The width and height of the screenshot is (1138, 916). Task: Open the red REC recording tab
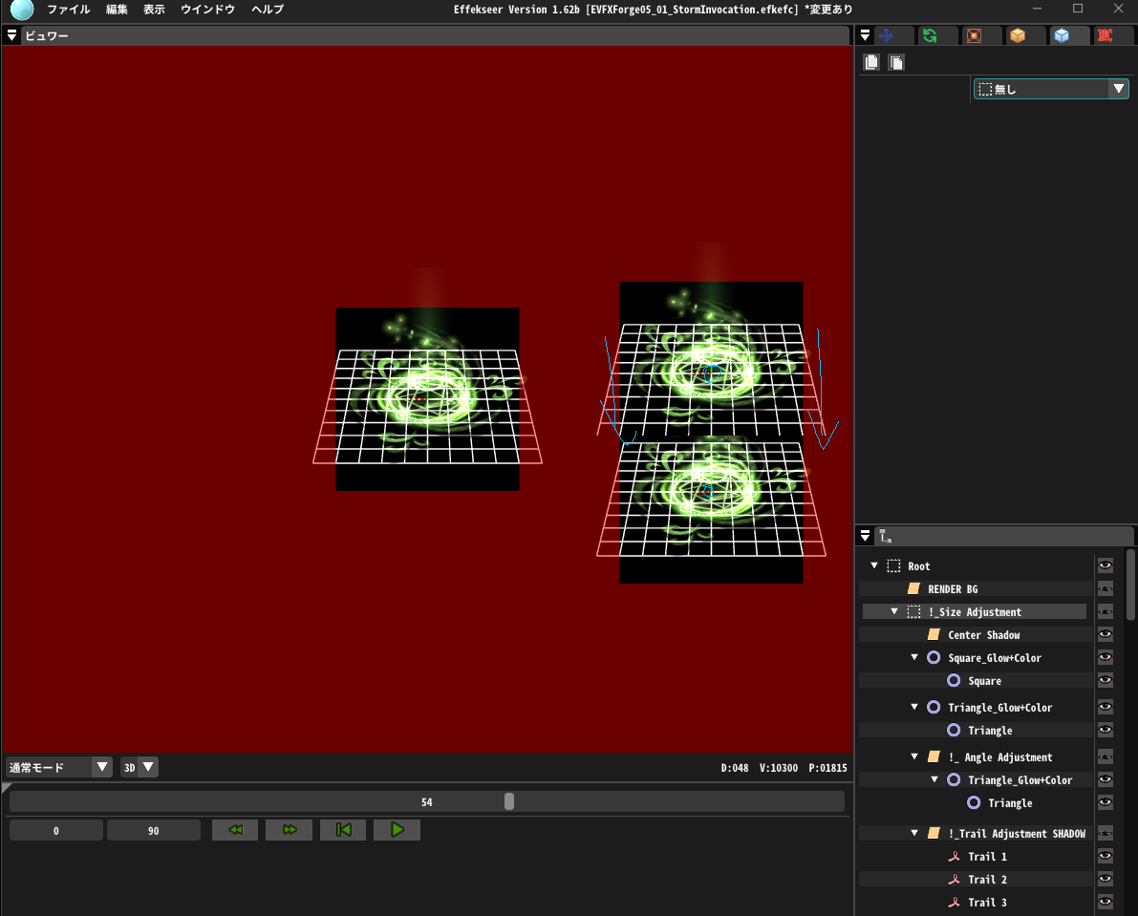point(1105,35)
